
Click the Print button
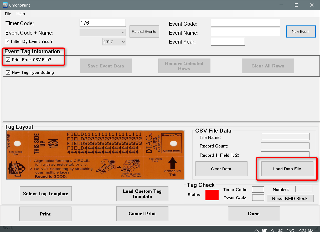45,214
